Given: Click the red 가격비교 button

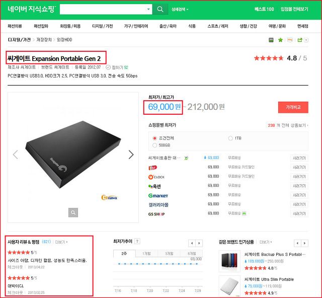Looking at the screenshot, I should 293,107.
